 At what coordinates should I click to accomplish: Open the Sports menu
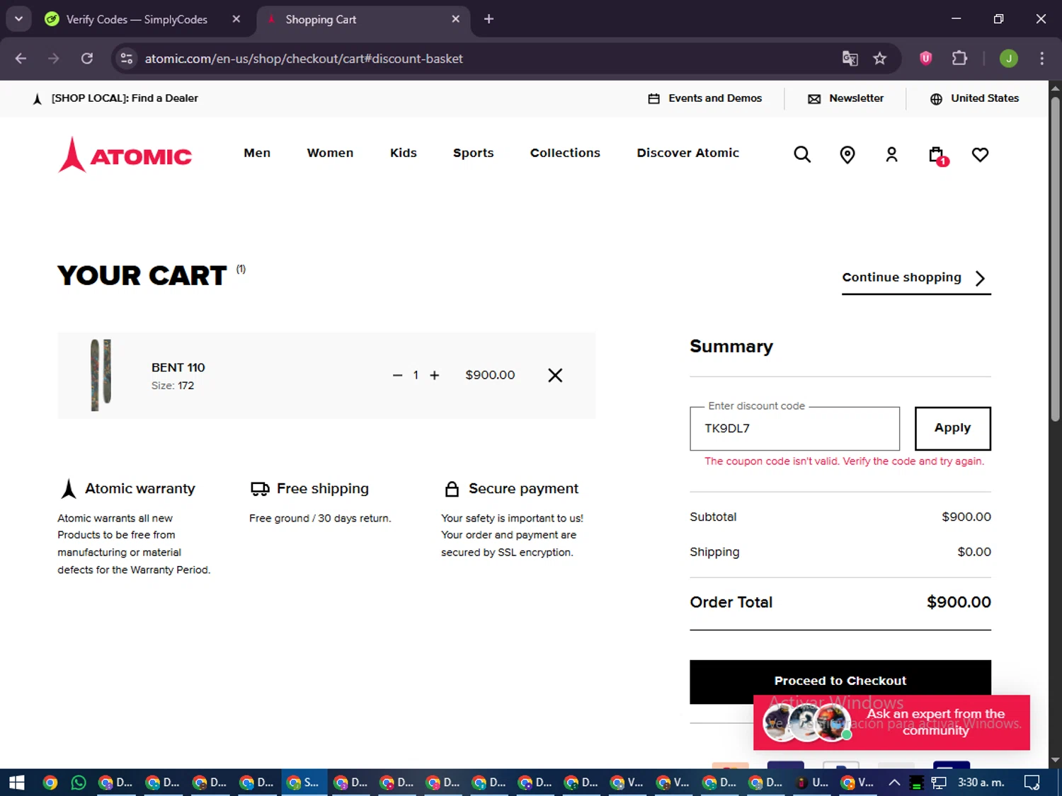pyautogui.click(x=474, y=153)
